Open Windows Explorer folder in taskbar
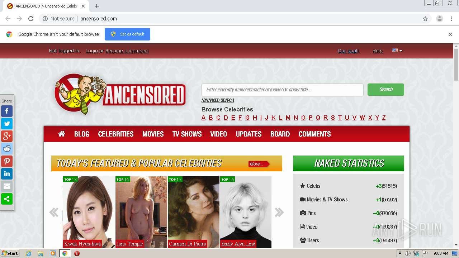The width and height of the screenshot is (459, 258). point(41,253)
